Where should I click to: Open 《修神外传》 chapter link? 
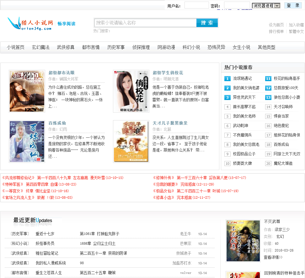pyautogui.click(x=200, y=178)
